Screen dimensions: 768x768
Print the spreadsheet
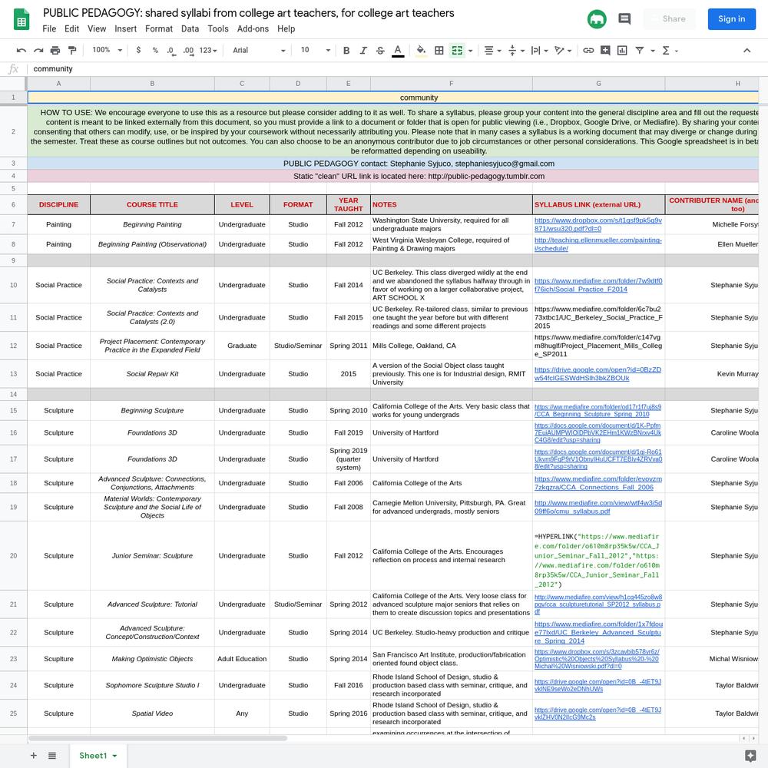pyautogui.click(x=55, y=51)
